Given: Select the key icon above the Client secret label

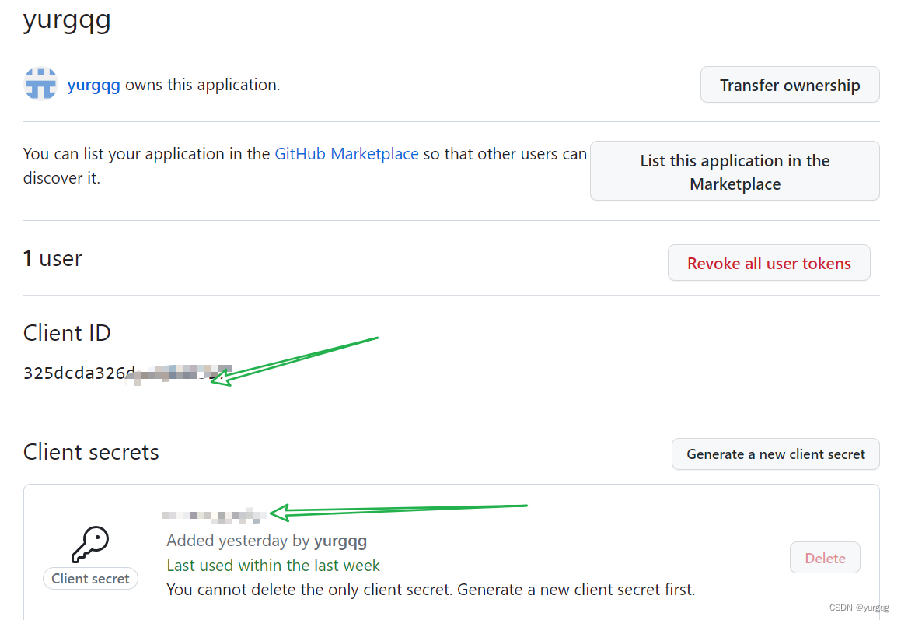Looking at the screenshot, I should (90, 543).
